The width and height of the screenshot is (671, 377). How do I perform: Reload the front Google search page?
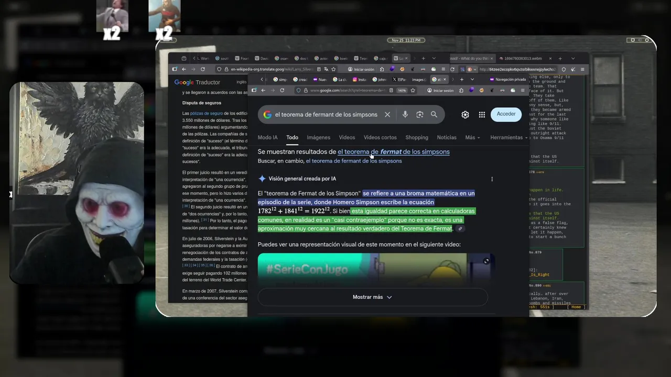coord(282,90)
